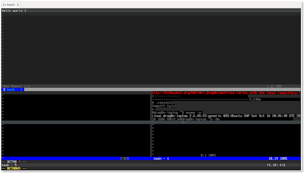This screenshot has width=304, height=173.
Task: Click the "uname -a" command line
Action: point(177,113)
